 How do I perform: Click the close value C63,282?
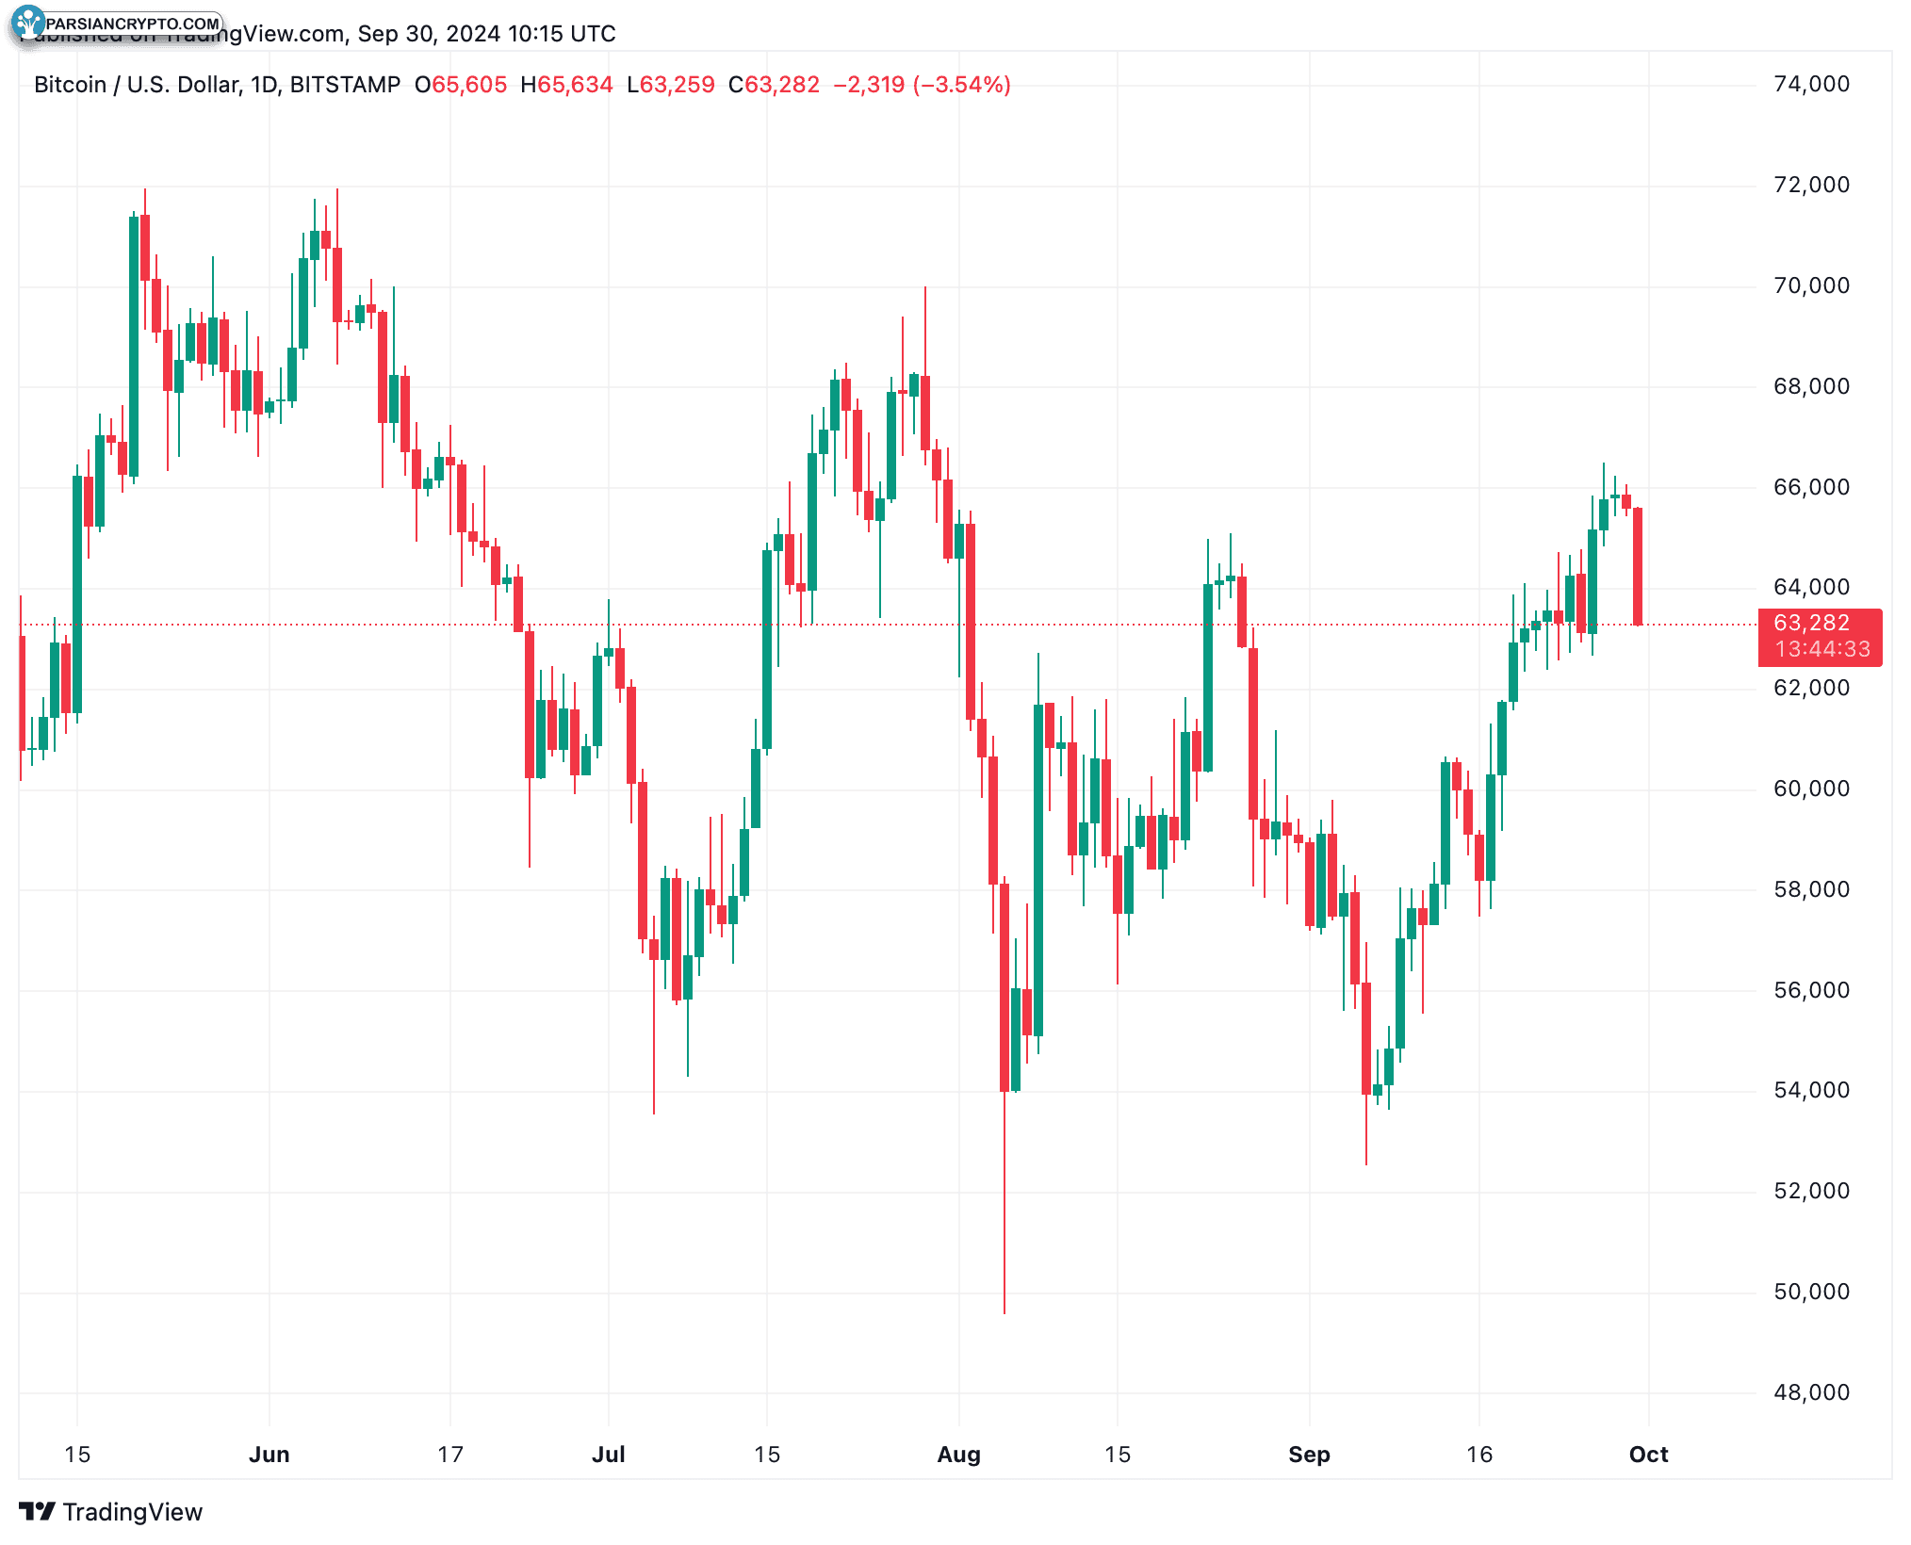(774, 85)
